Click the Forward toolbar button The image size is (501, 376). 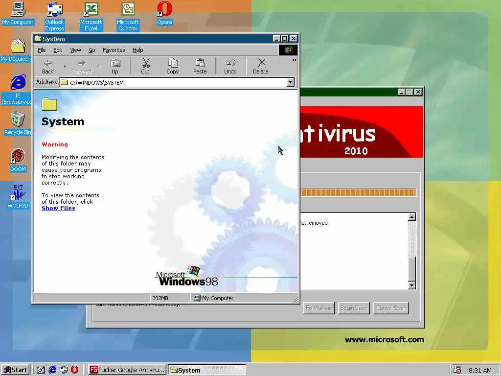[82, 67]
